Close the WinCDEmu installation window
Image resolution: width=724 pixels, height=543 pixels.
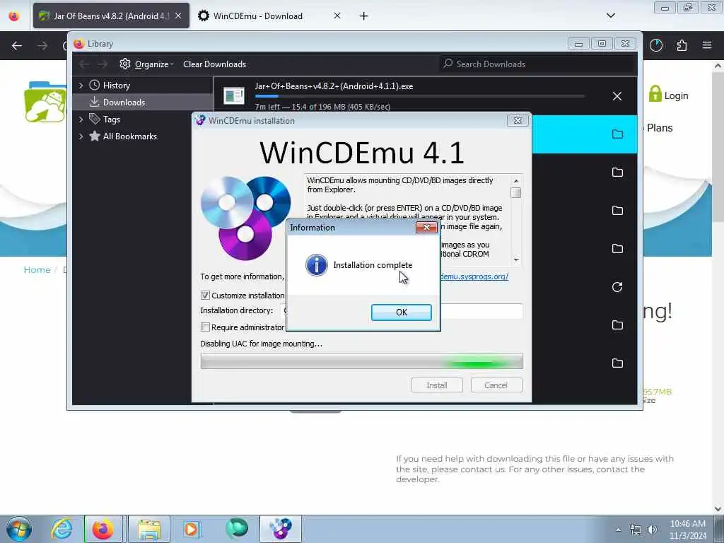click(x=518, y=120)
